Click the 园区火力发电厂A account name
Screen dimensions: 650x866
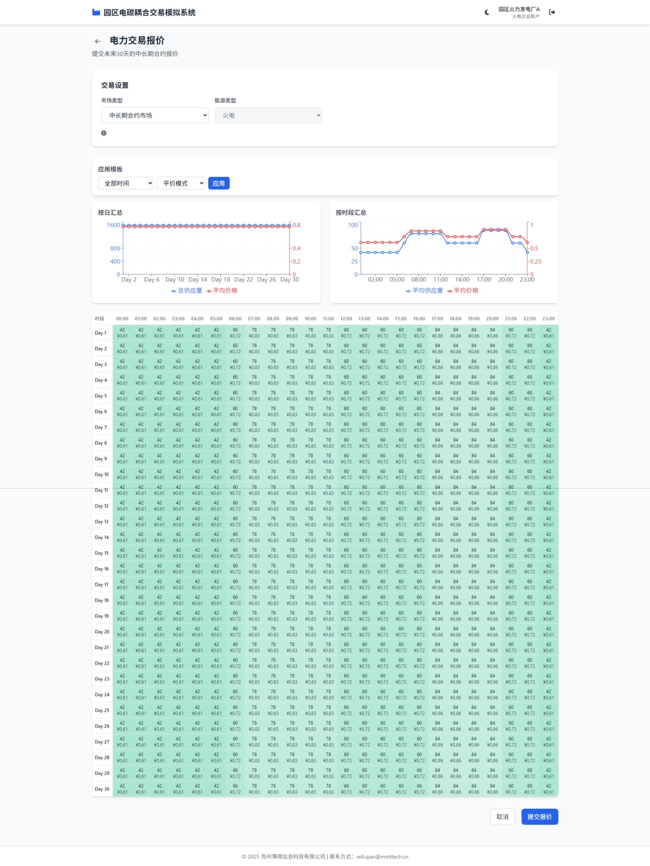click(x=519, y=9)
